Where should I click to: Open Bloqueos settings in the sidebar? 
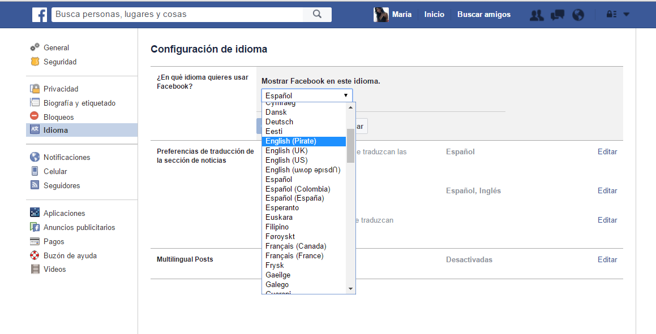(58, 117)
